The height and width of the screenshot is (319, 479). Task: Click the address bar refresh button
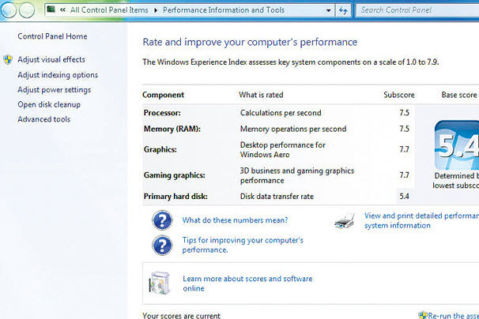click(343, 11)
